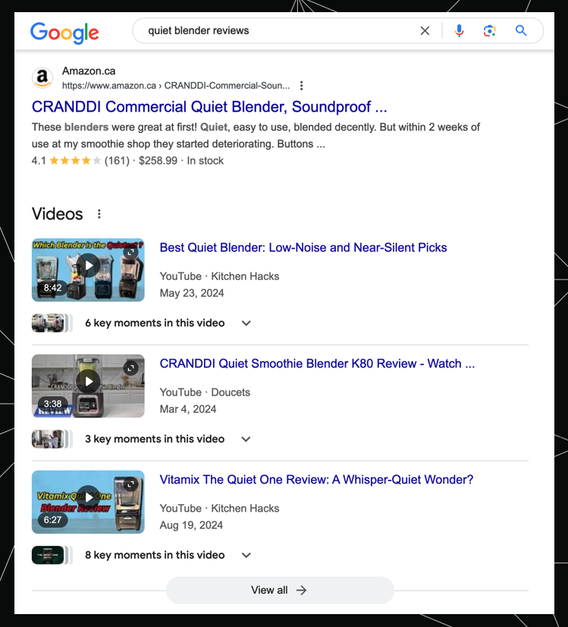Clear the search box with X icon
Screen dimensions: 568x627
(x=425, y=31)
